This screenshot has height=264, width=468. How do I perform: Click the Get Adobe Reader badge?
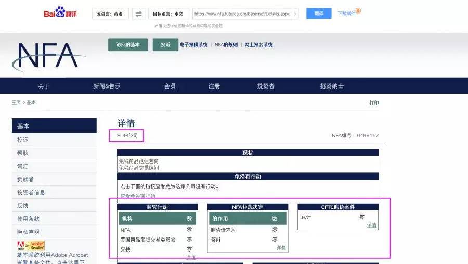click(x=31, y=245)
